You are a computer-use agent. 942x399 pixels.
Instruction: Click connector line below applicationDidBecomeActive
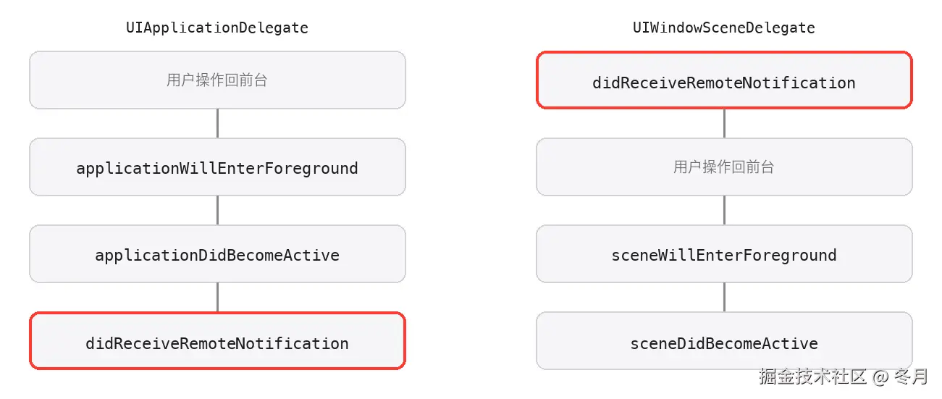tap(217, 297)
